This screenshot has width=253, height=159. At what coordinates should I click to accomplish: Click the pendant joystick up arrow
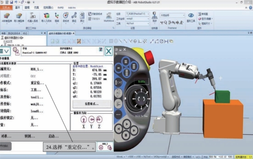(x=141, y=90)
